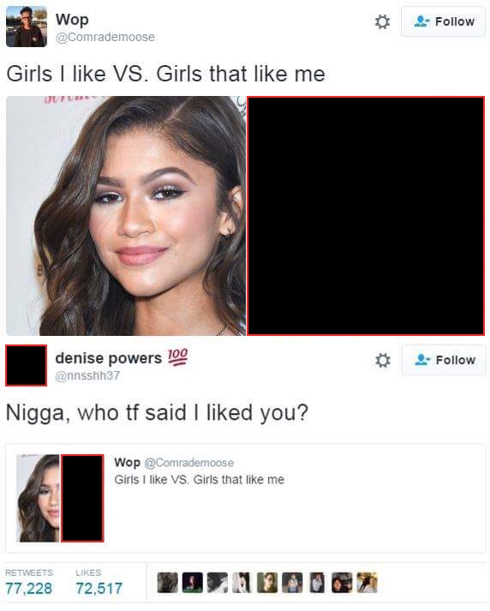Enlarge the blacked-out right photo
Viewport: 490px width, 611px height.
pos(366,216)
